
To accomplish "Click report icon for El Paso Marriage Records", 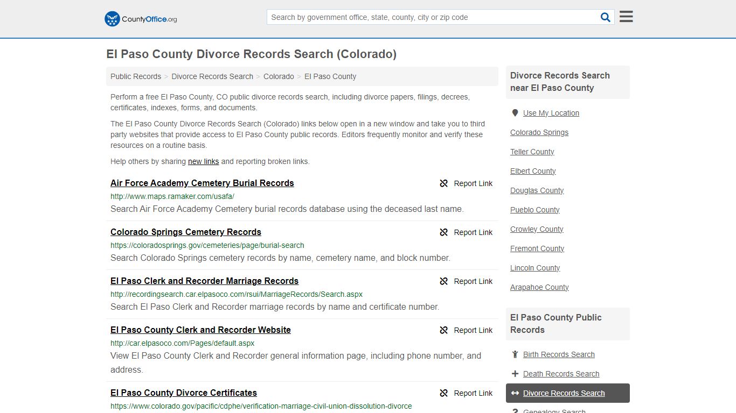I will click(x=443, y=281).
